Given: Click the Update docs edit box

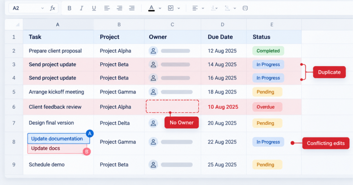Looking at the screenshot, I should click(57, 149).
